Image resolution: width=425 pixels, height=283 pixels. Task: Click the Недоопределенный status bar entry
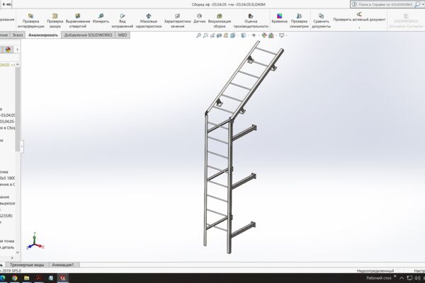coord(375,270)
